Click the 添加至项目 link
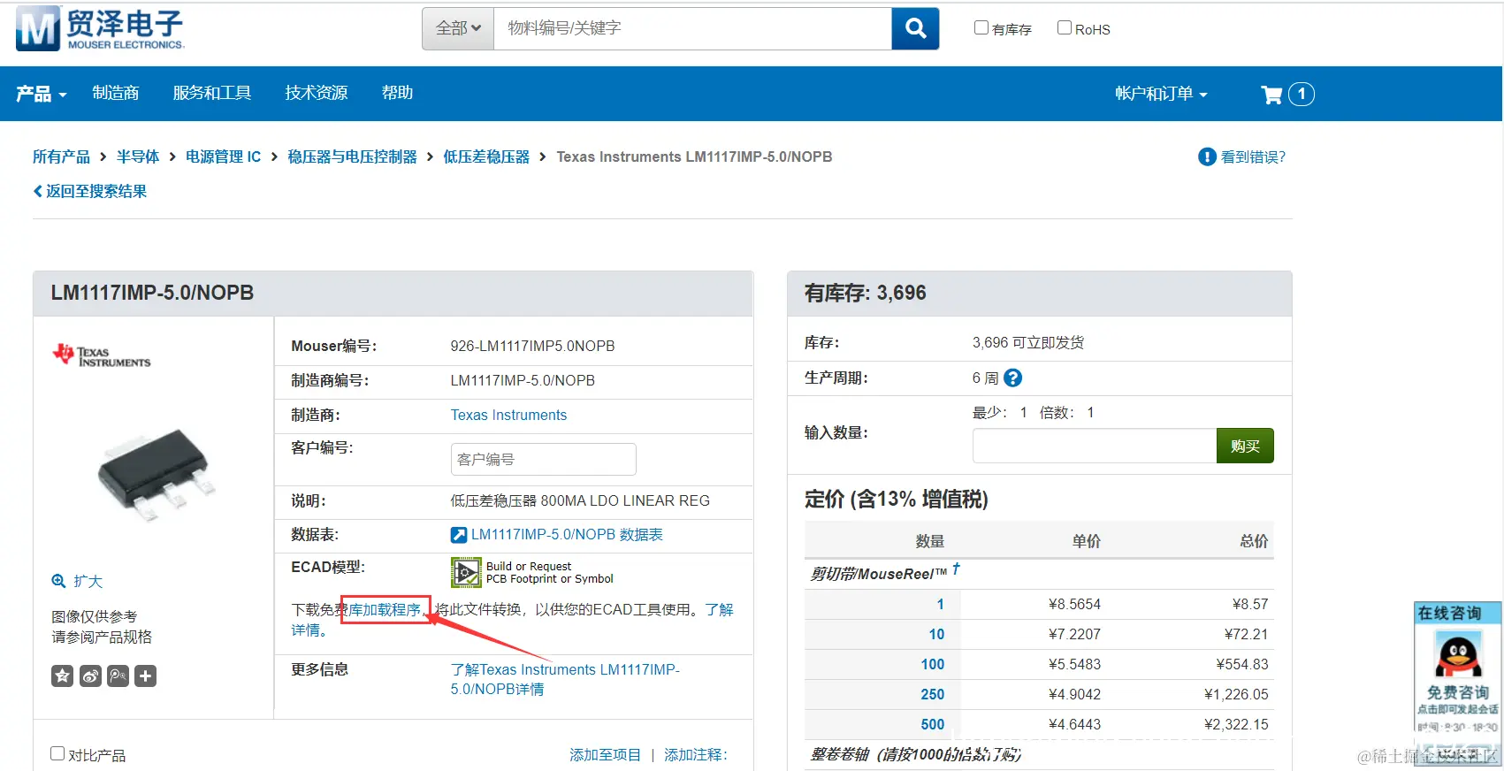The image size is (1504, 771). tap(605, 755)
